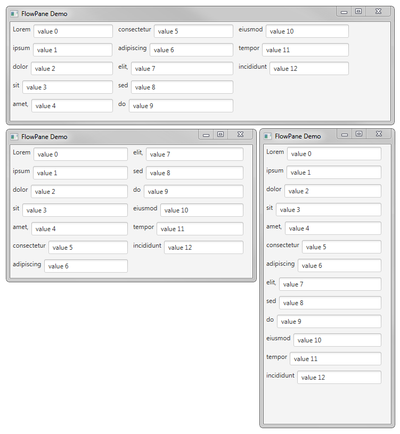Focus the dolor field in right window
This screenshot has height=434, width=400.
[x=333, y=191]
